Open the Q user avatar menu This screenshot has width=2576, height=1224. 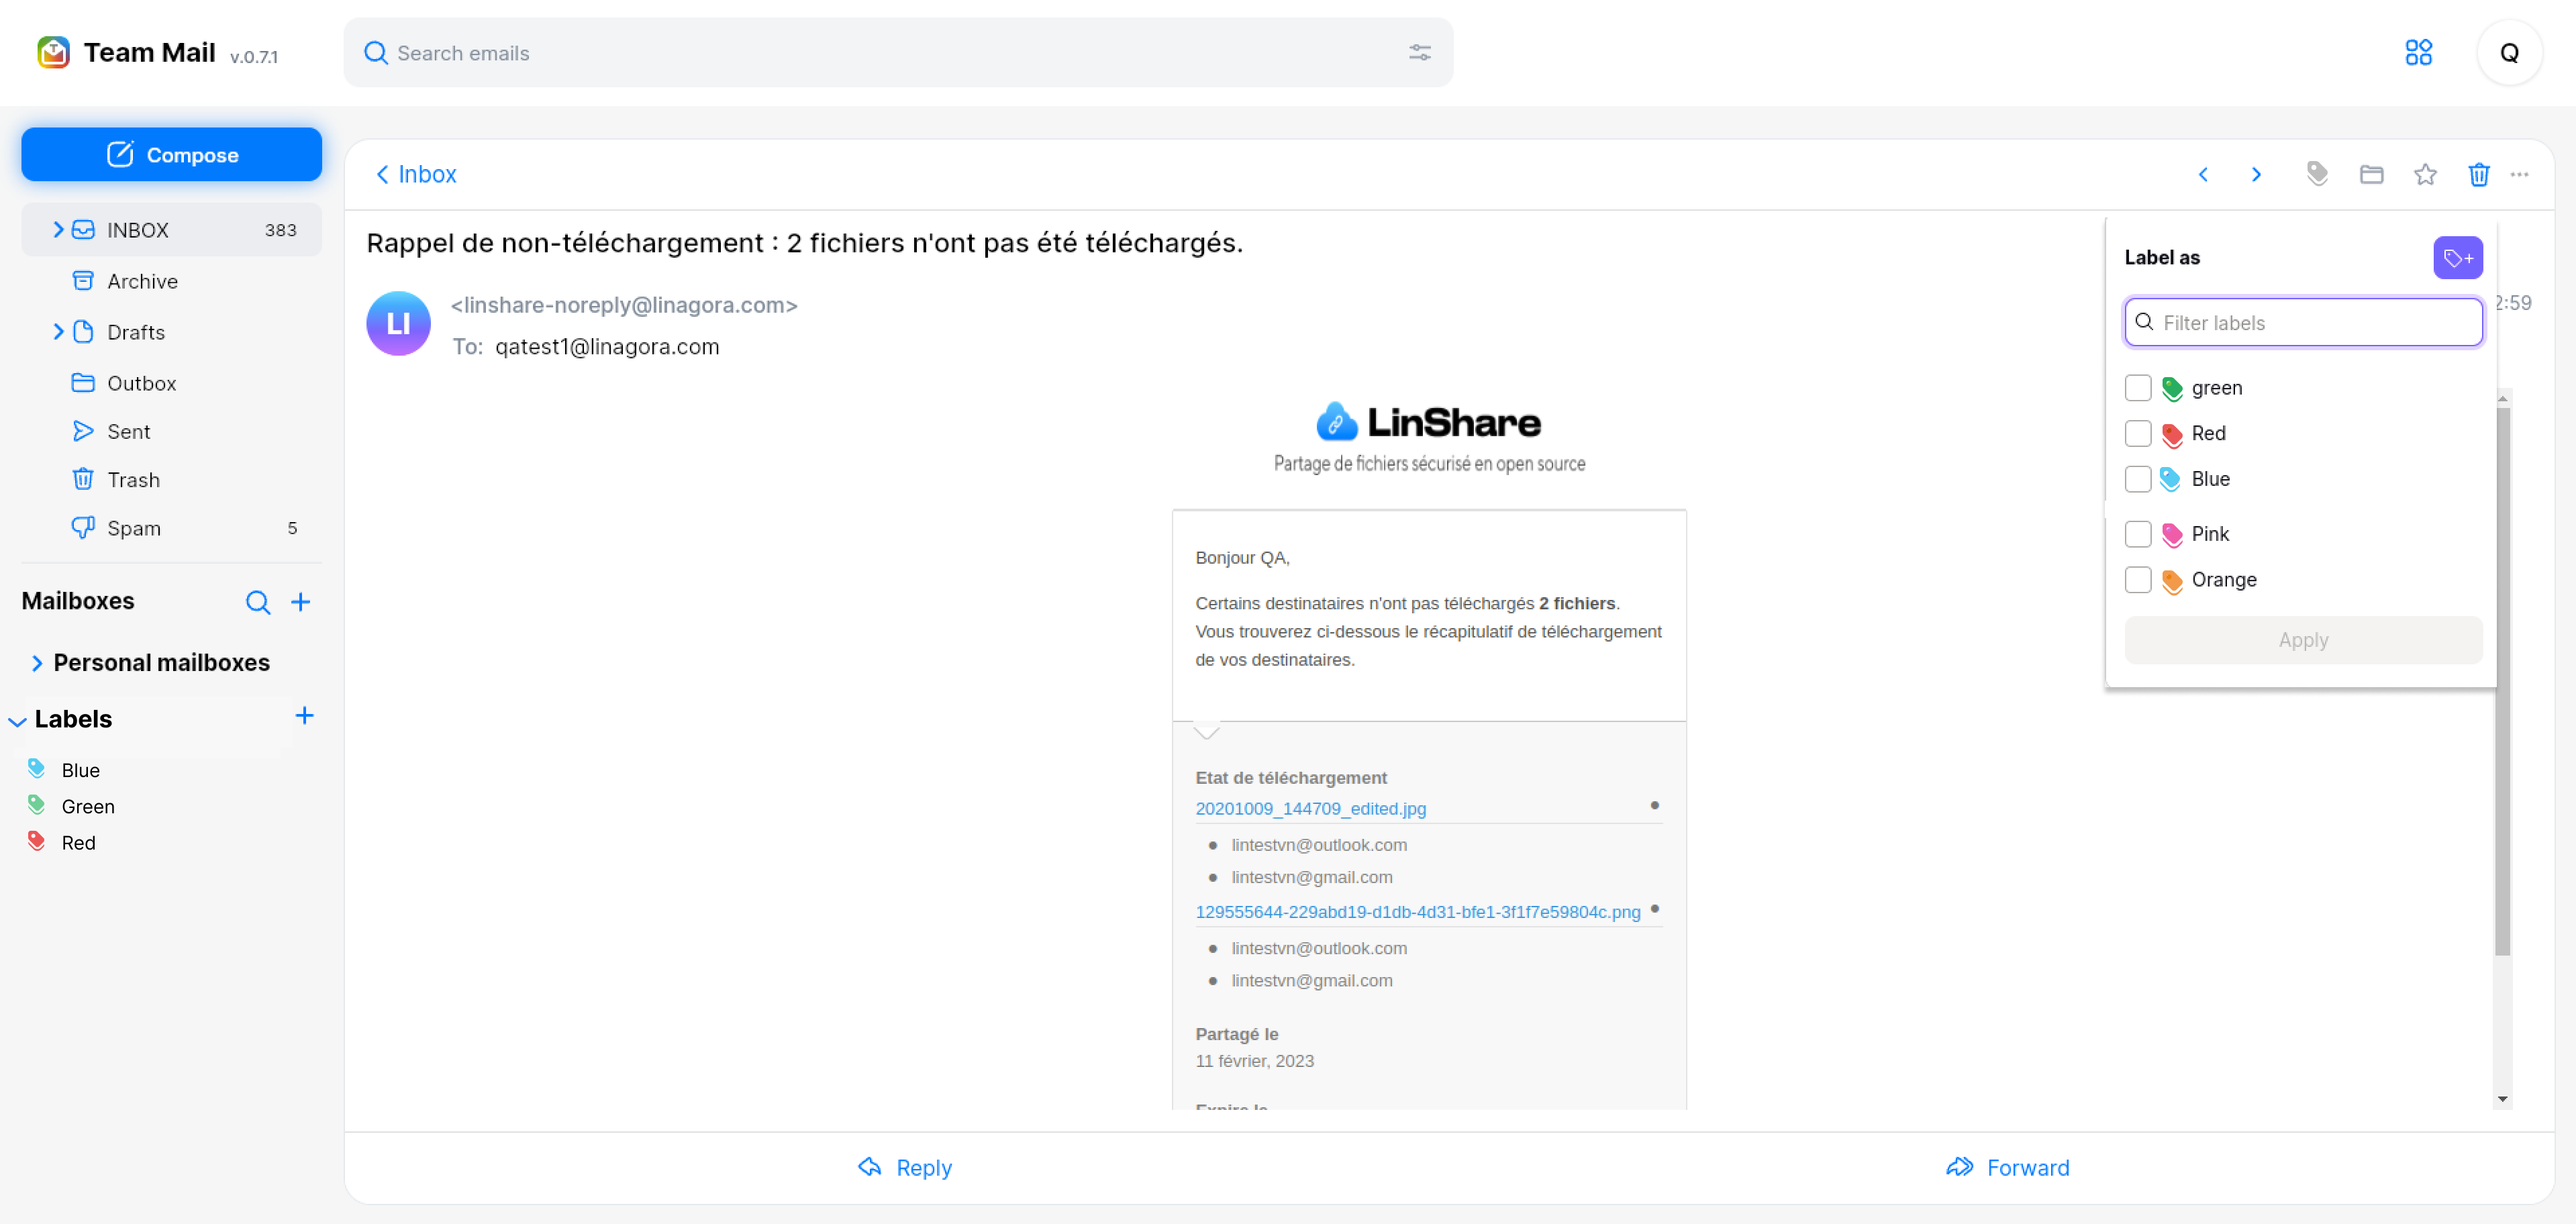2509,53
